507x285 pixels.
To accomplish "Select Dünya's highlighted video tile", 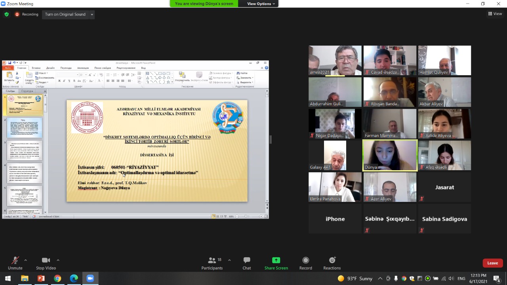I will pyautogui.click(x=390, y=155).
